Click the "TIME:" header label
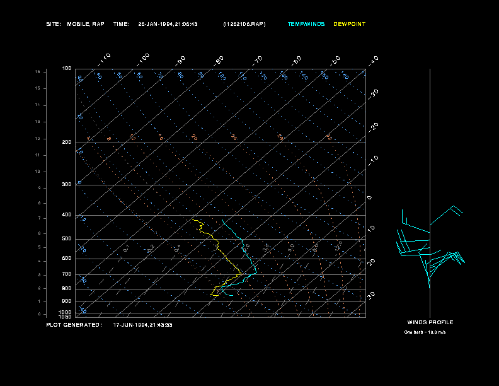Image resolution: width=499 pixels, height=386 pixels. (x=121, y=24)
